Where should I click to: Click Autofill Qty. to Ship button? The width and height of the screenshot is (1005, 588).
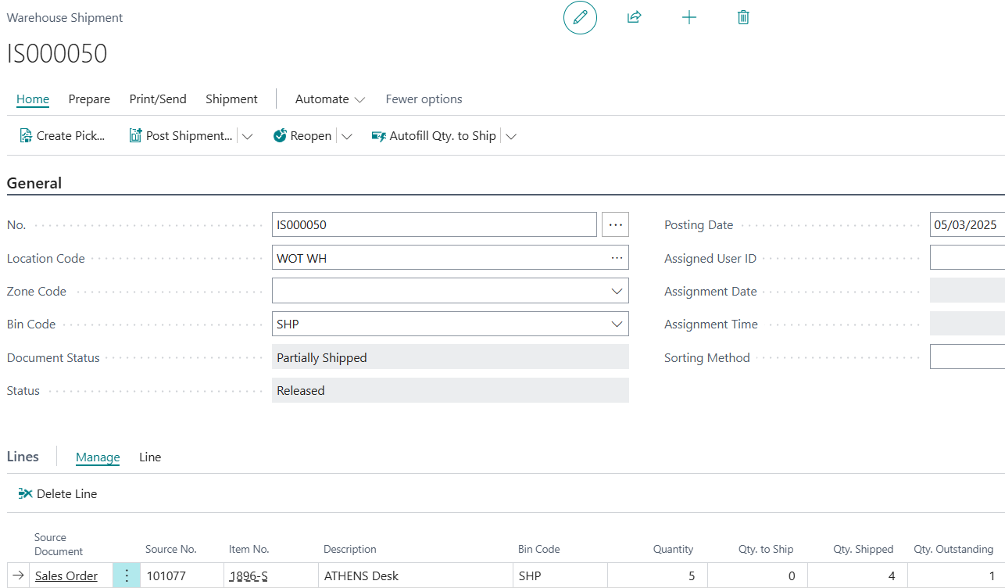[x=434, y=136]
